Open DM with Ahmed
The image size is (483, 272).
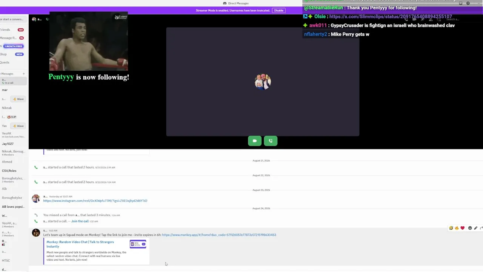coord(13,162)
